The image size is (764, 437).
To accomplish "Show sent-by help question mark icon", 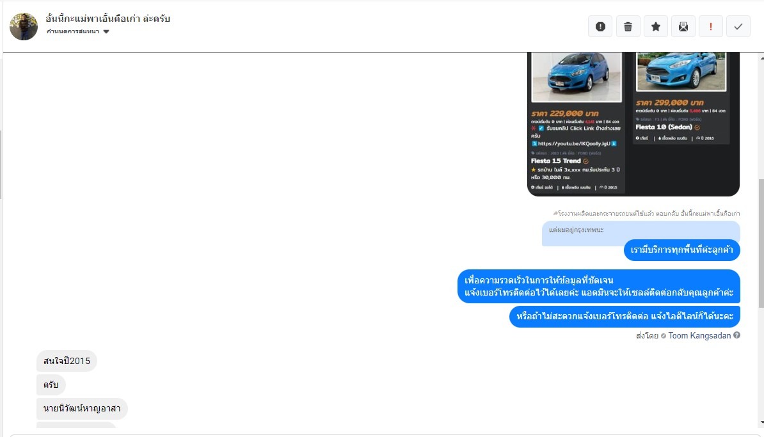I will coord(736,335).
